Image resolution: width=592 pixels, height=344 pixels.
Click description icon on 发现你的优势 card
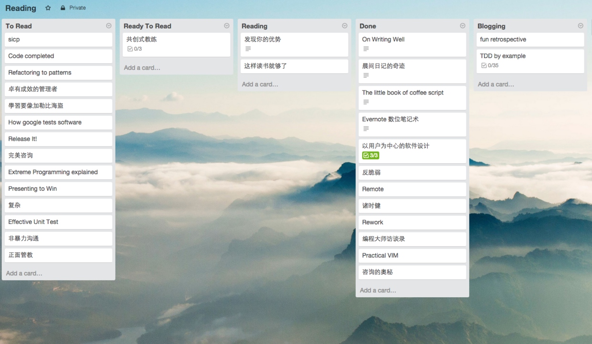pyautogui.click(x=248, y=49)
